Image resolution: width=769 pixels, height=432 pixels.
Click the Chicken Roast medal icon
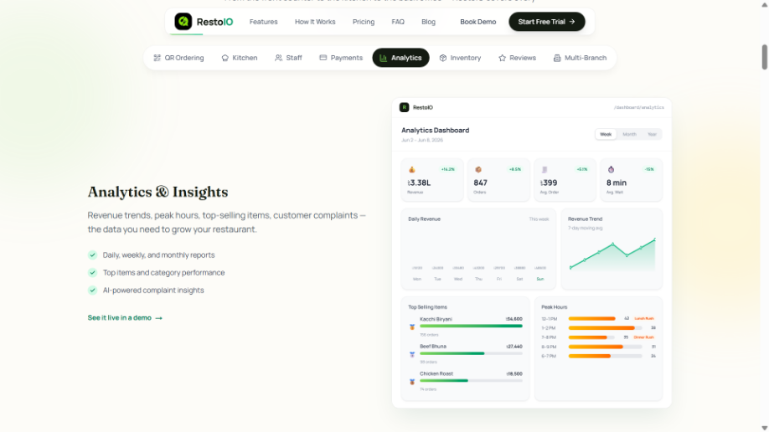click(412, 382)
